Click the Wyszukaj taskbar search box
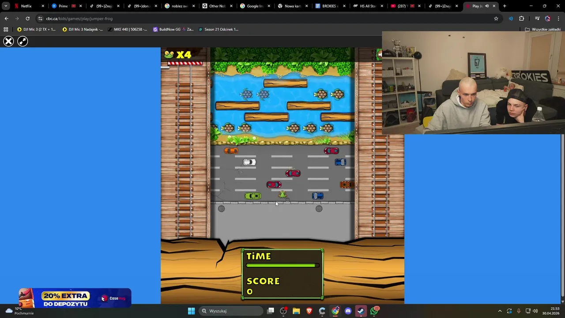Viewport: 565px width, 318px height. [231, 311]
